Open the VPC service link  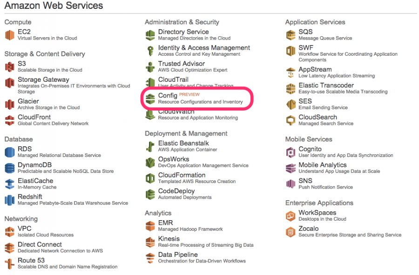coord(24,229)
